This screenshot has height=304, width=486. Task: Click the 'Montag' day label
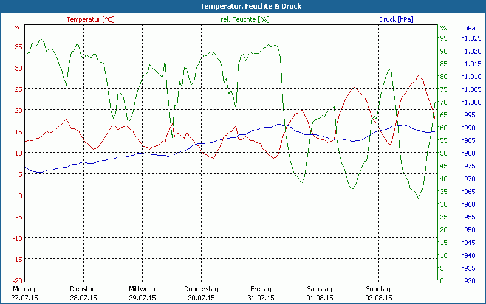click(x=24, y=289)
